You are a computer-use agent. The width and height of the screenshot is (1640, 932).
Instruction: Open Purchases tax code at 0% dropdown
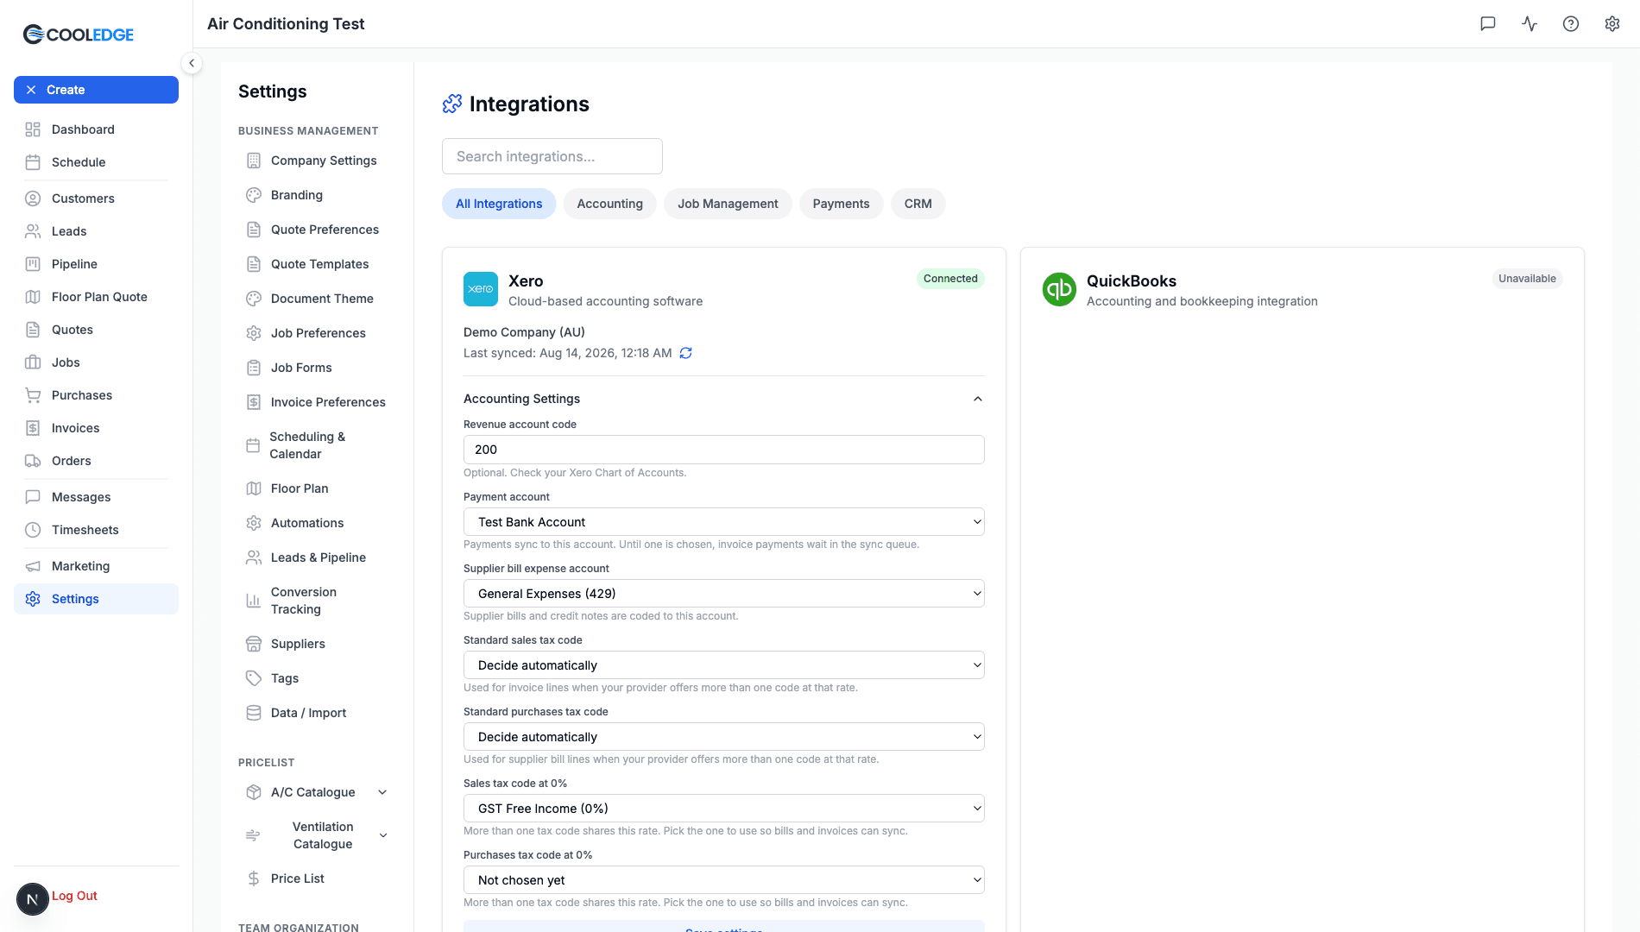click(723, 880)
